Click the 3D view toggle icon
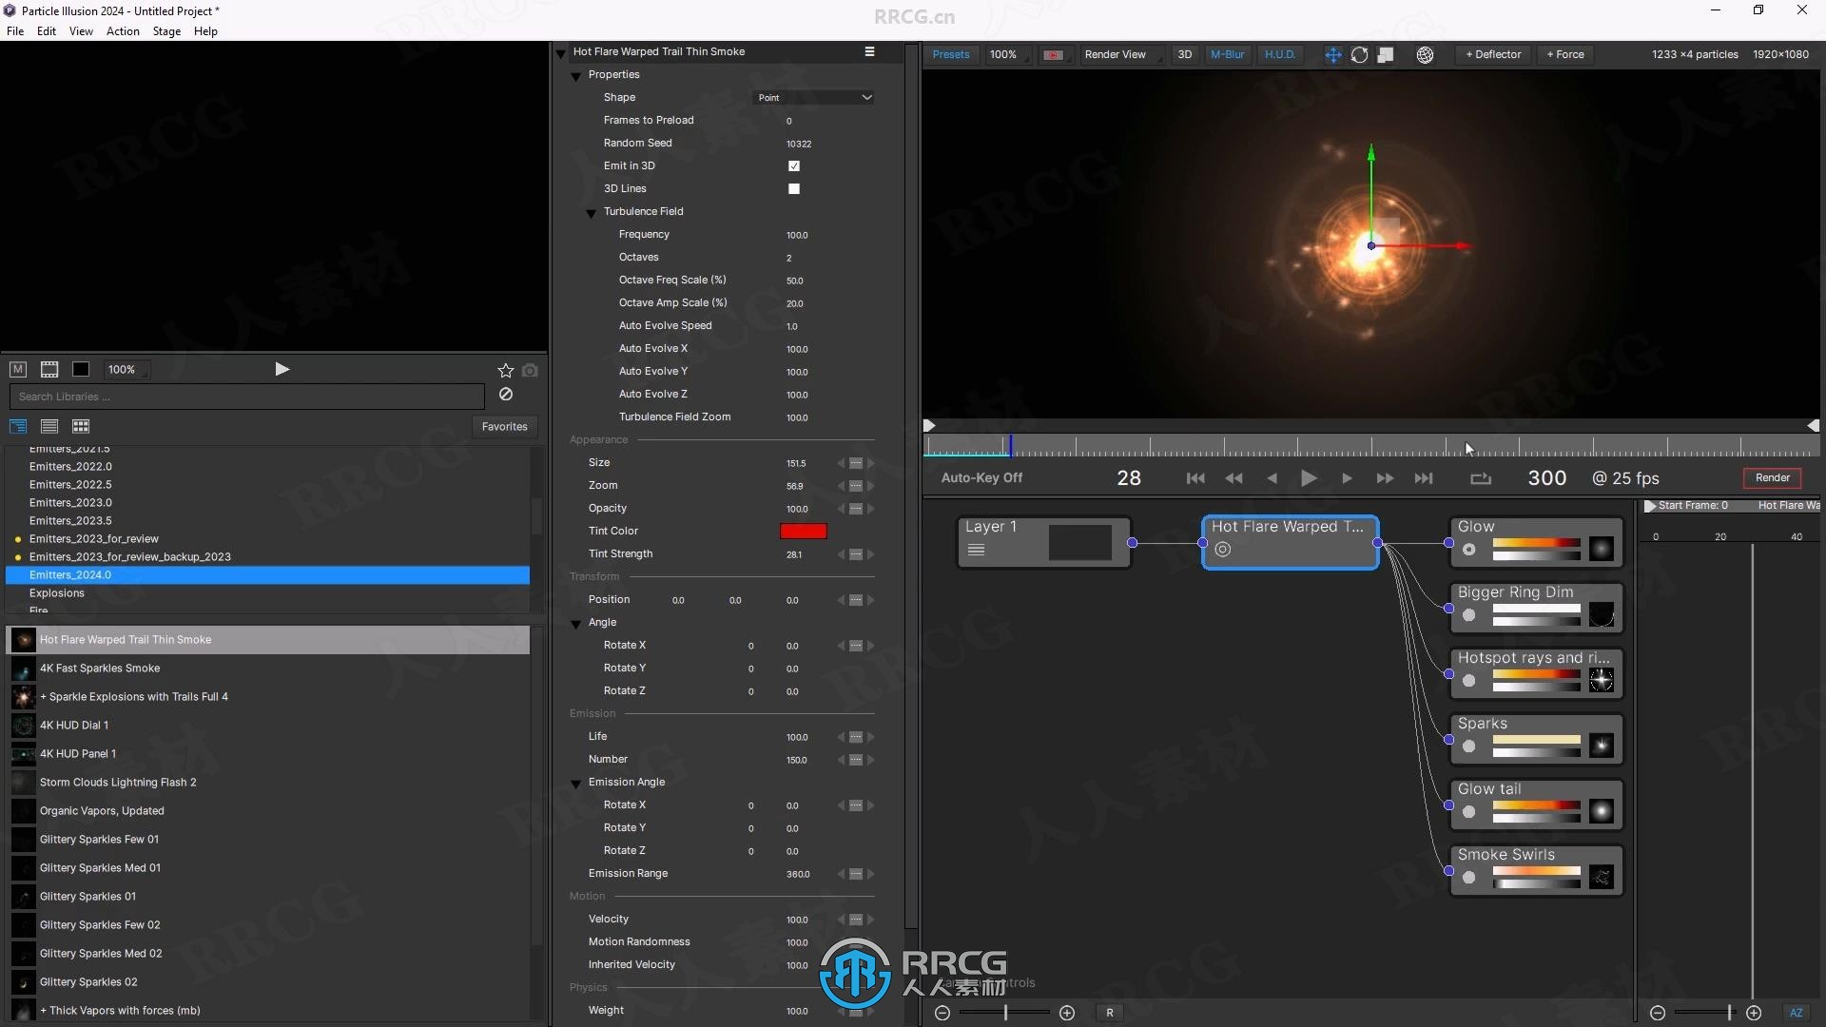This screenshot has height=1027, width=1826. pyautogui.click(x=1184, y=54)
